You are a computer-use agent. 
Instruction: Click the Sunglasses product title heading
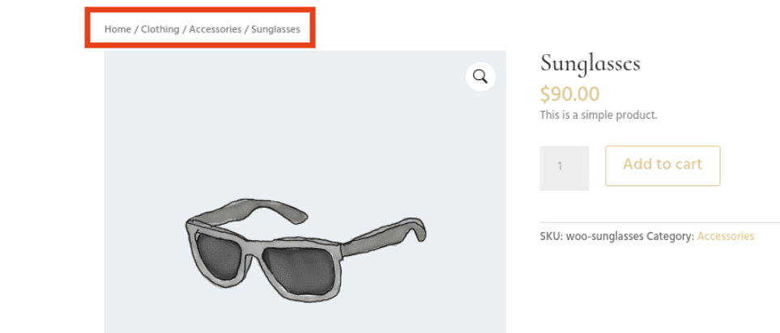pos(590,63)
